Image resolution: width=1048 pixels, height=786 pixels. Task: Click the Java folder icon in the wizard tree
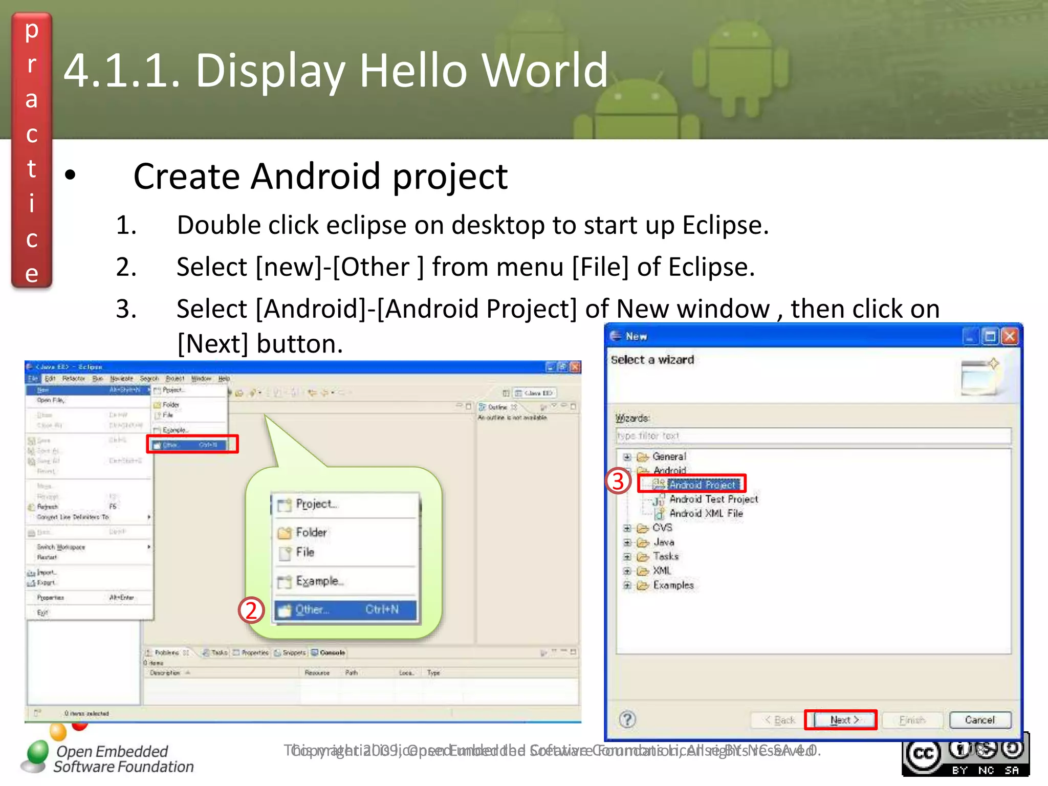(643, 543)
